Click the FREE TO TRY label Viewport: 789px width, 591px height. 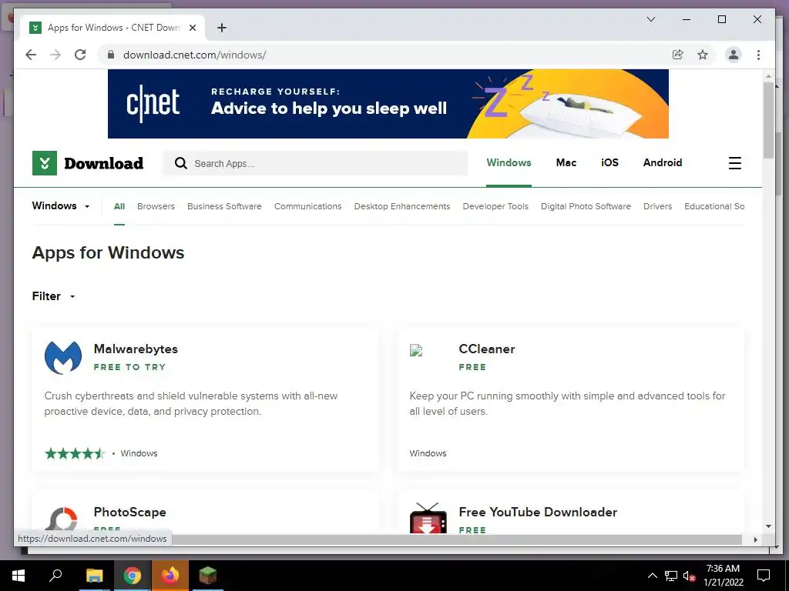tap(129, 367)
